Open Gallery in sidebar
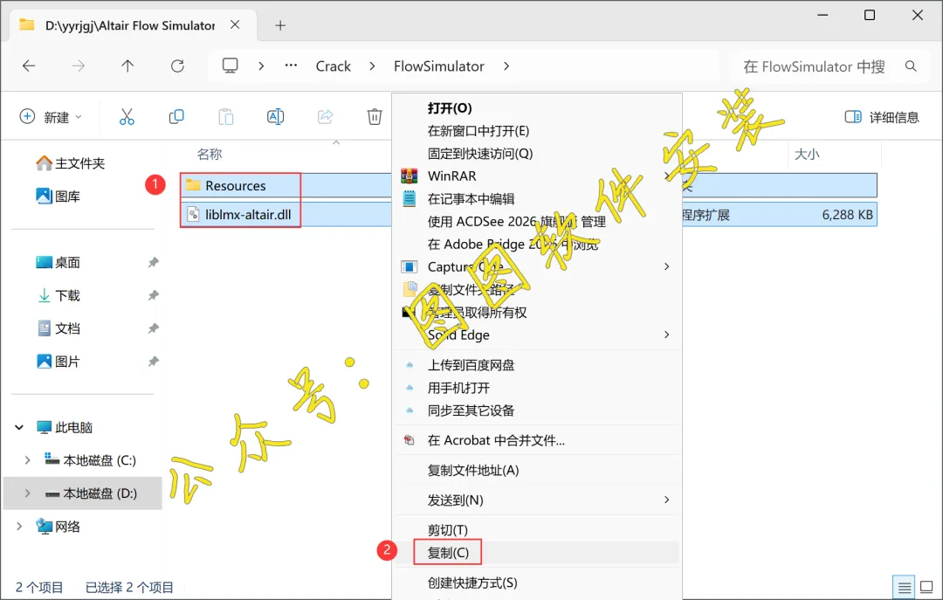943x600 pixels. (x=59, y=197)
